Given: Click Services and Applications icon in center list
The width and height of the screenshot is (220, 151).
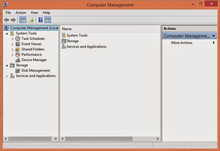Looking at the screenshot, I should tap(64, 46).
